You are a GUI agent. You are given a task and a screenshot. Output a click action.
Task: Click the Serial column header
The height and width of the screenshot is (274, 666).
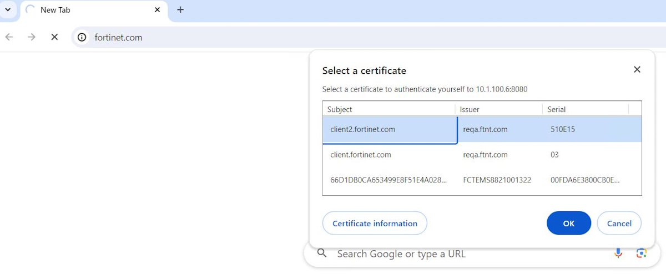[x=586, y=109]
